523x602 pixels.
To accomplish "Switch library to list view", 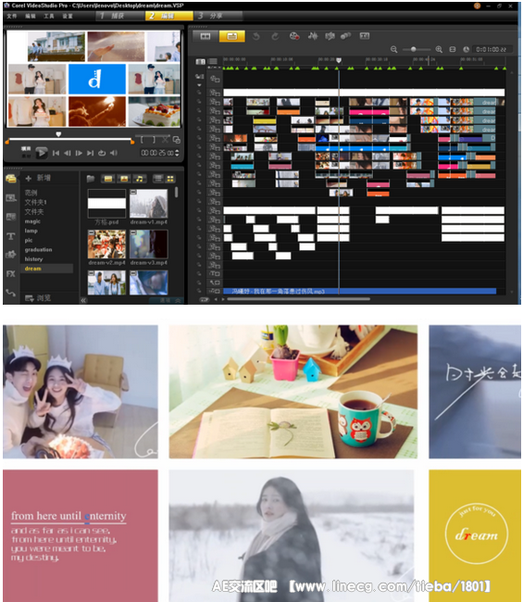I will pyautogui.click(x=157, y=179).
